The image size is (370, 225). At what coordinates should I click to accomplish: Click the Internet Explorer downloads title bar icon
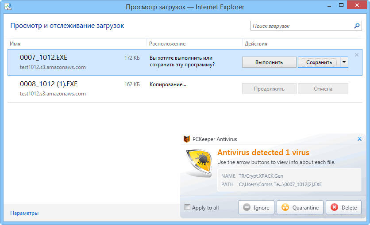click(x=8, y=7)
